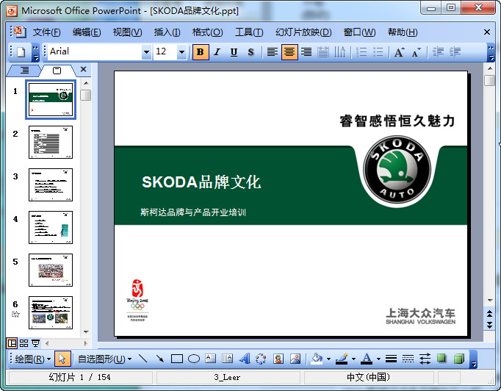This screenshot has height=391, width=501.
Task: Align text left
Action: (x=273, y=51)
